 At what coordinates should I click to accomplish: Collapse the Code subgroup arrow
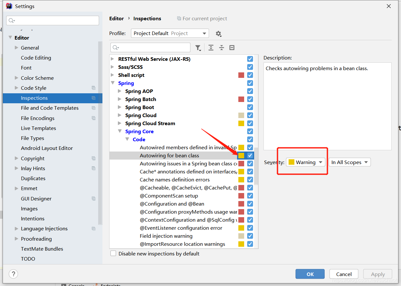(127, 139)
